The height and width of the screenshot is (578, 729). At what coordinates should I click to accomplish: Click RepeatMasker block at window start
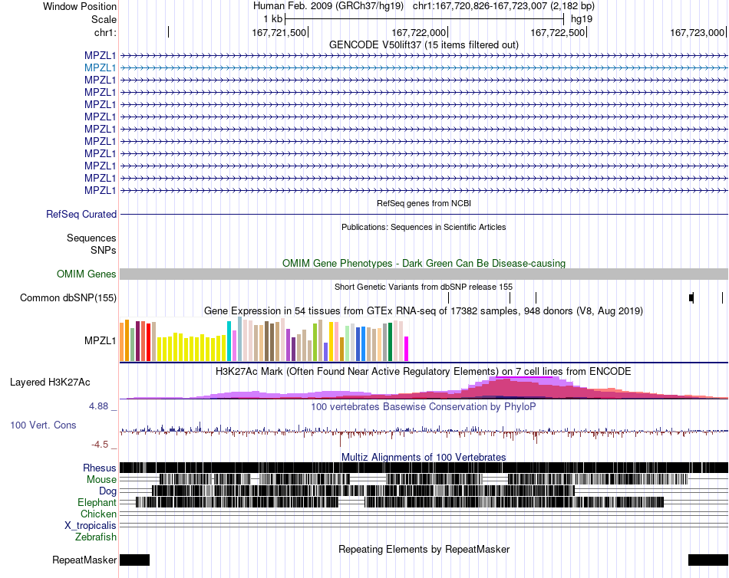[135, 560]
